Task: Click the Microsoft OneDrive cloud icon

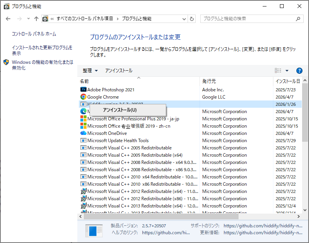Action: pyautogui.click(x=83, y=133)
